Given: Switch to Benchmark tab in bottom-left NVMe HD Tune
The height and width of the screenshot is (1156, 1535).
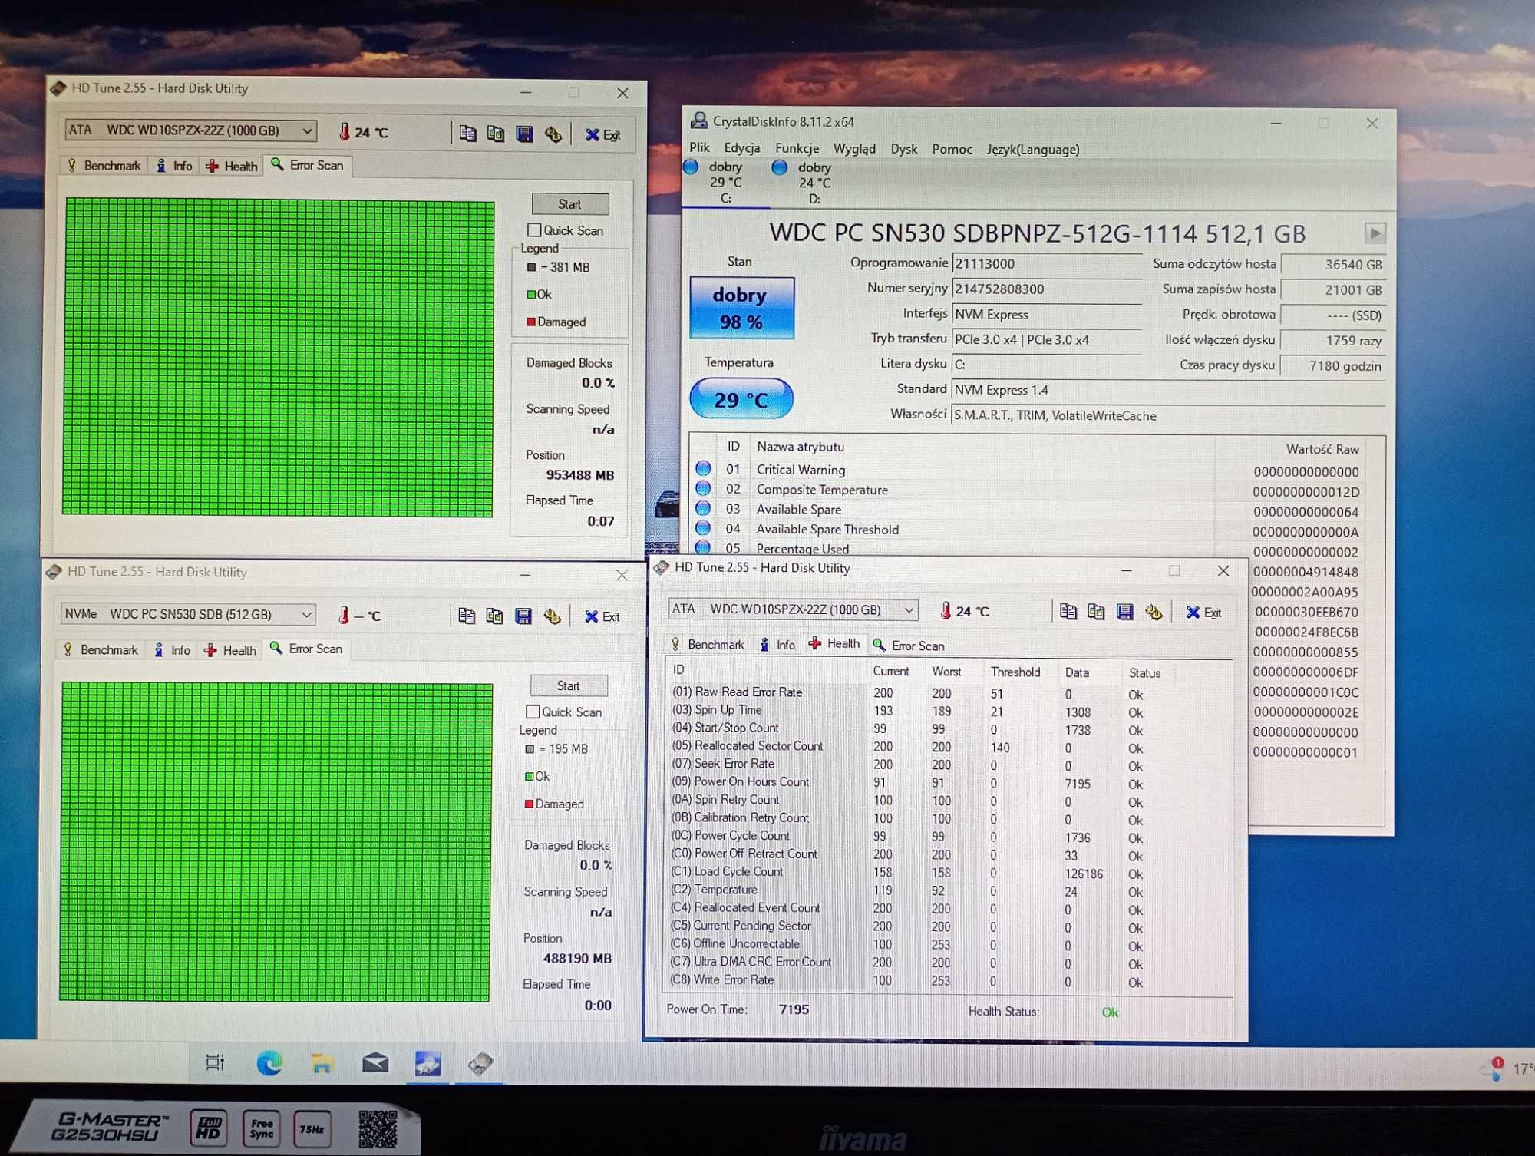Looking at the screenshot, I should click(x=102, y=649).
